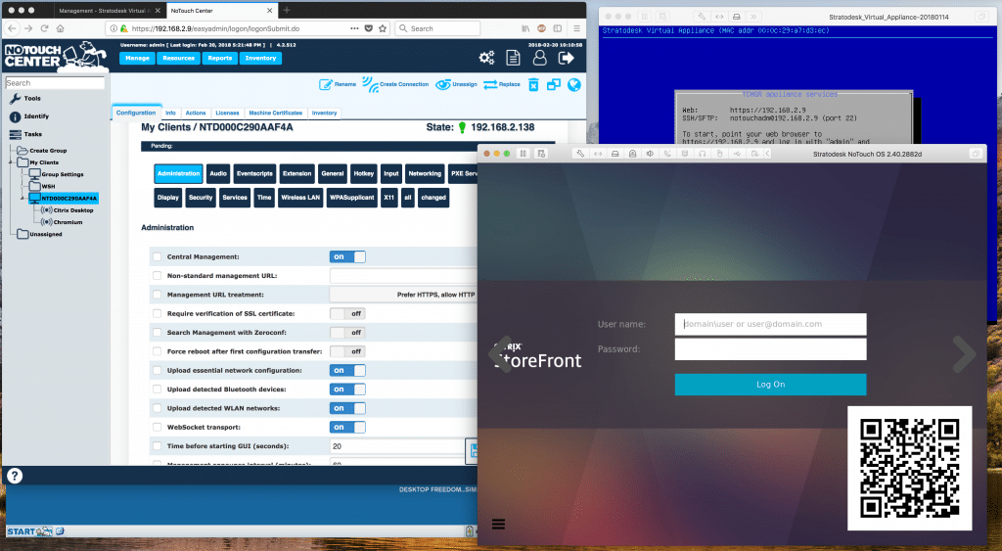
Task: Click Create Connection action
Action: (395, 84)
